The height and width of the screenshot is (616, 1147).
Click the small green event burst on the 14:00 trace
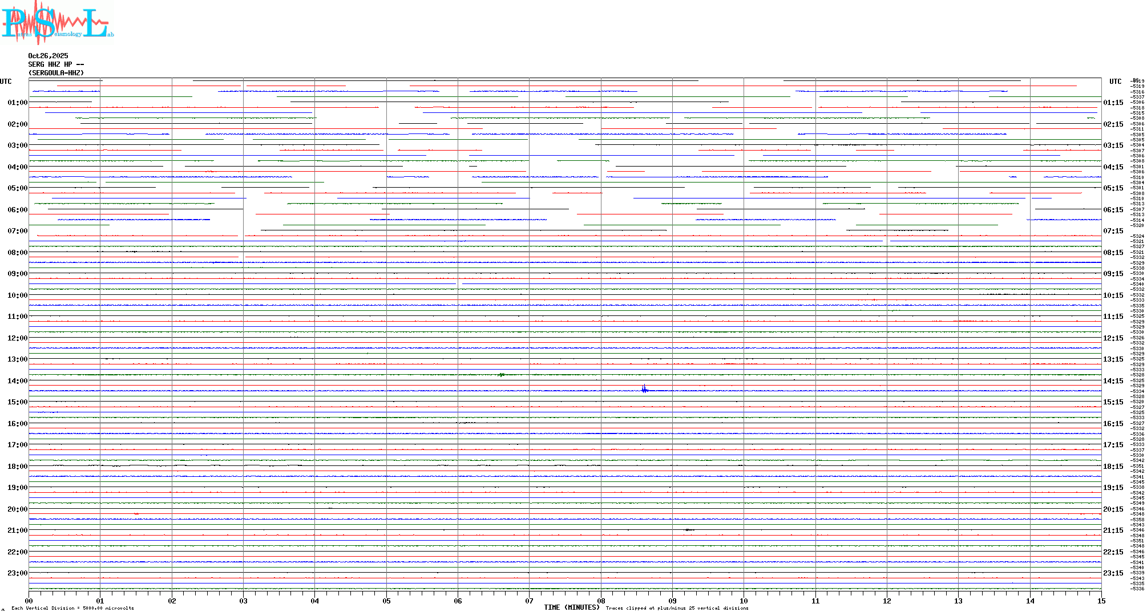[x=502, y=375]
